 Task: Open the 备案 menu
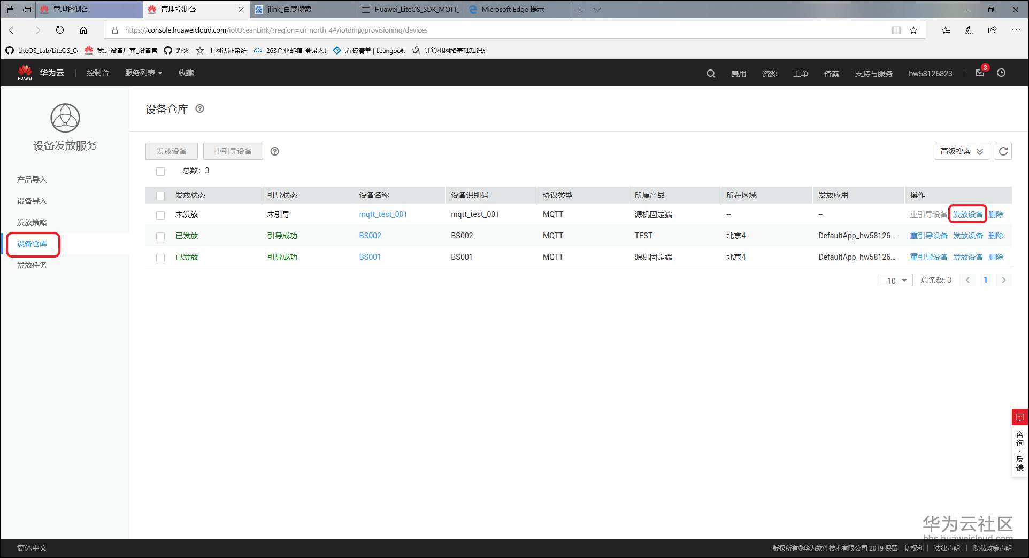pyautogui.click(x=832, y=74)
